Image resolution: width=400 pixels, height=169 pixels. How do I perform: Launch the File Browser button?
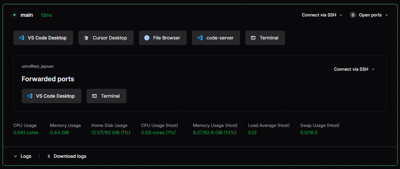pos(163,38)
